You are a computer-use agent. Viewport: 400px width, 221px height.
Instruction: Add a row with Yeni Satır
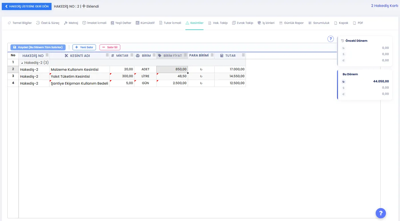(x=84, y=47)
